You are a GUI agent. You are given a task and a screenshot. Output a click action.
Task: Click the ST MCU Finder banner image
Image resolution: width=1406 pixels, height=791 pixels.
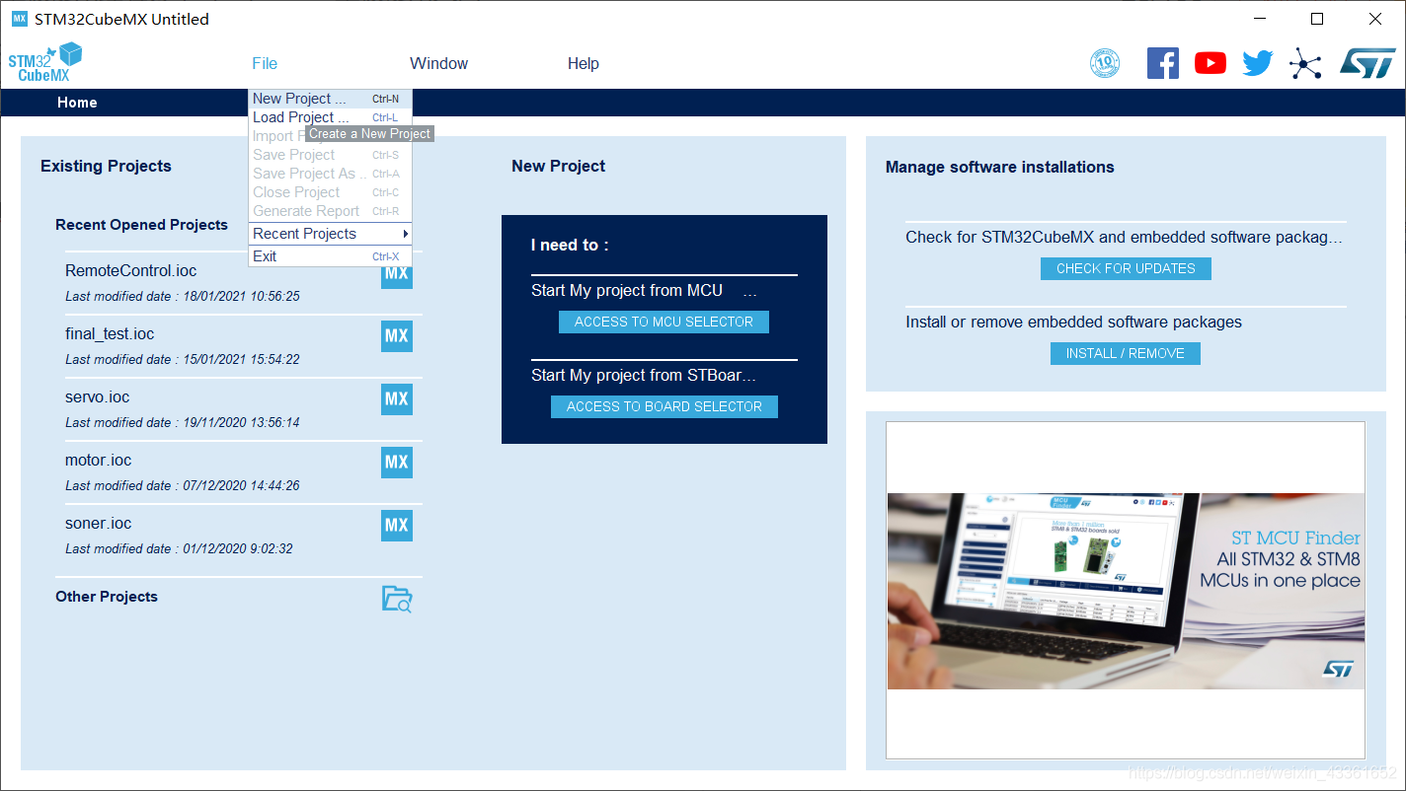pyautogui.click(x=1126, y=591)
